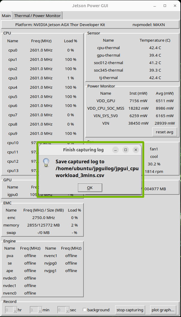
Task: Maximize the Finish capturing log dialog
Action: tap(126, 150)
